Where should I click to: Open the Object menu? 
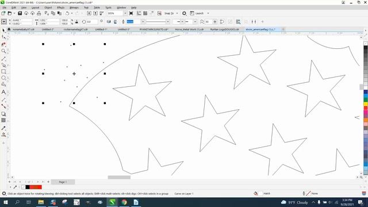48,7
